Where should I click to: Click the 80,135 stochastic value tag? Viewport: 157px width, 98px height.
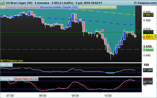tap(148, 82)
